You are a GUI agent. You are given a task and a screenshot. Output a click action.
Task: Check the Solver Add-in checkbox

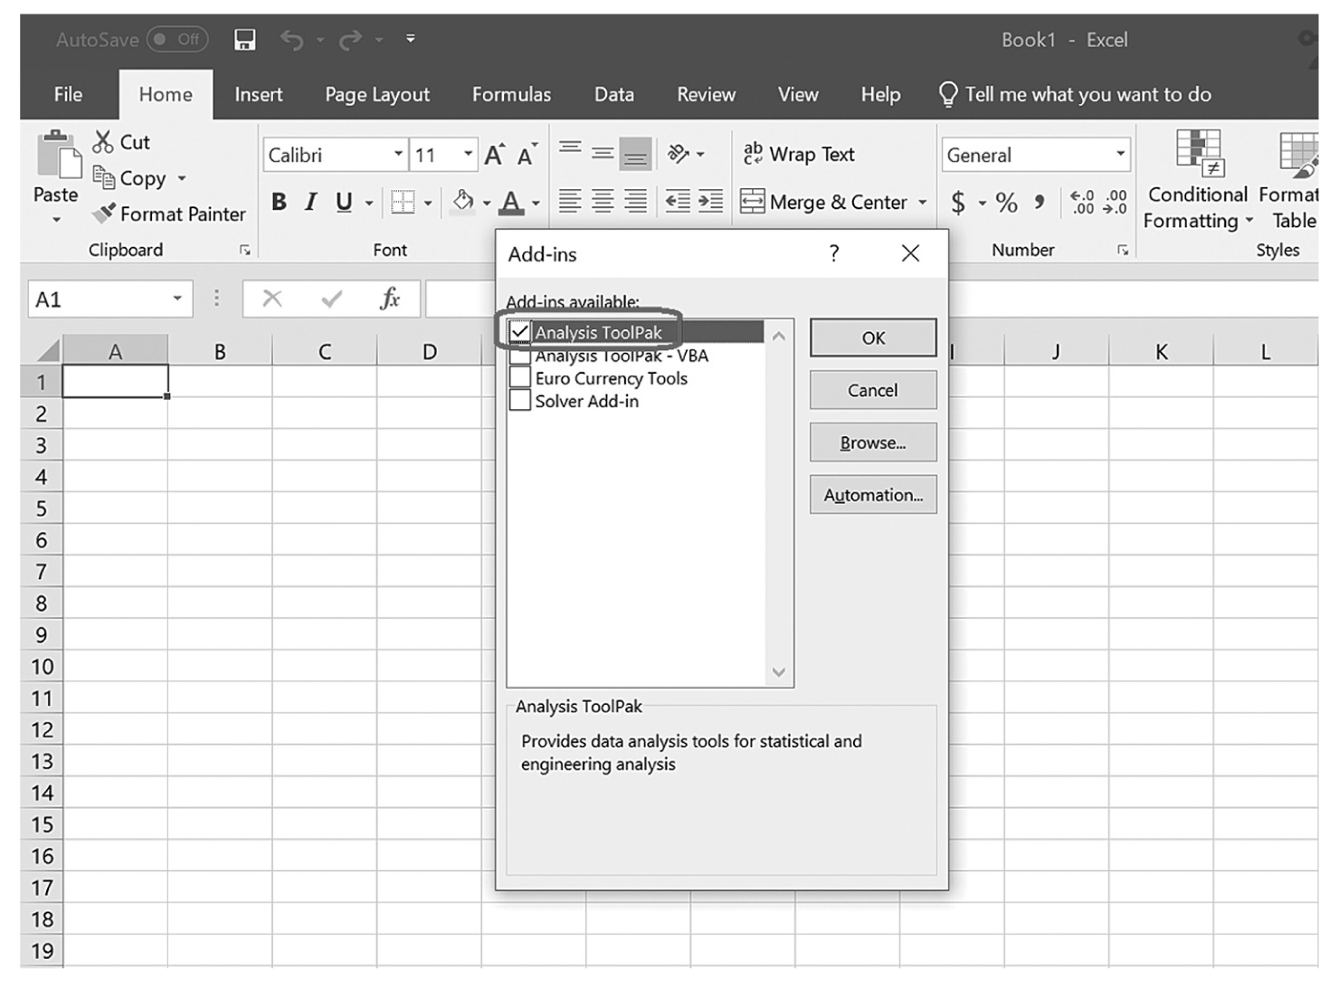click(x=520, y=401)
